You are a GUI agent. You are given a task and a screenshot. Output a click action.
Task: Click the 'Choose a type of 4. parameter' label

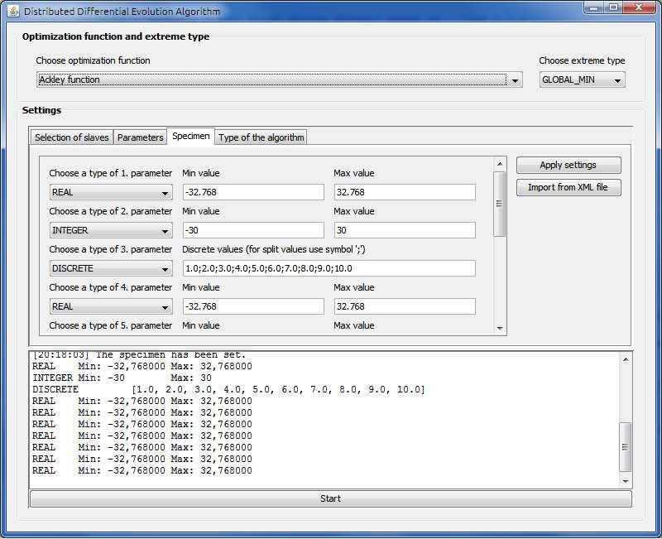[111, 287]
